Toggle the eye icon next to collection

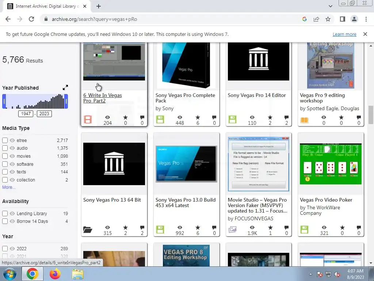click(x=12, y=180)
